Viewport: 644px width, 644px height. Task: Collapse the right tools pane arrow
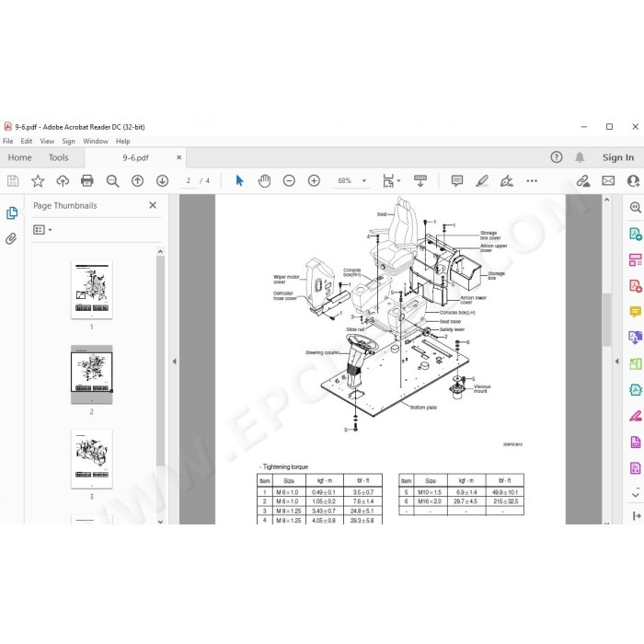(x=616, y=362)
